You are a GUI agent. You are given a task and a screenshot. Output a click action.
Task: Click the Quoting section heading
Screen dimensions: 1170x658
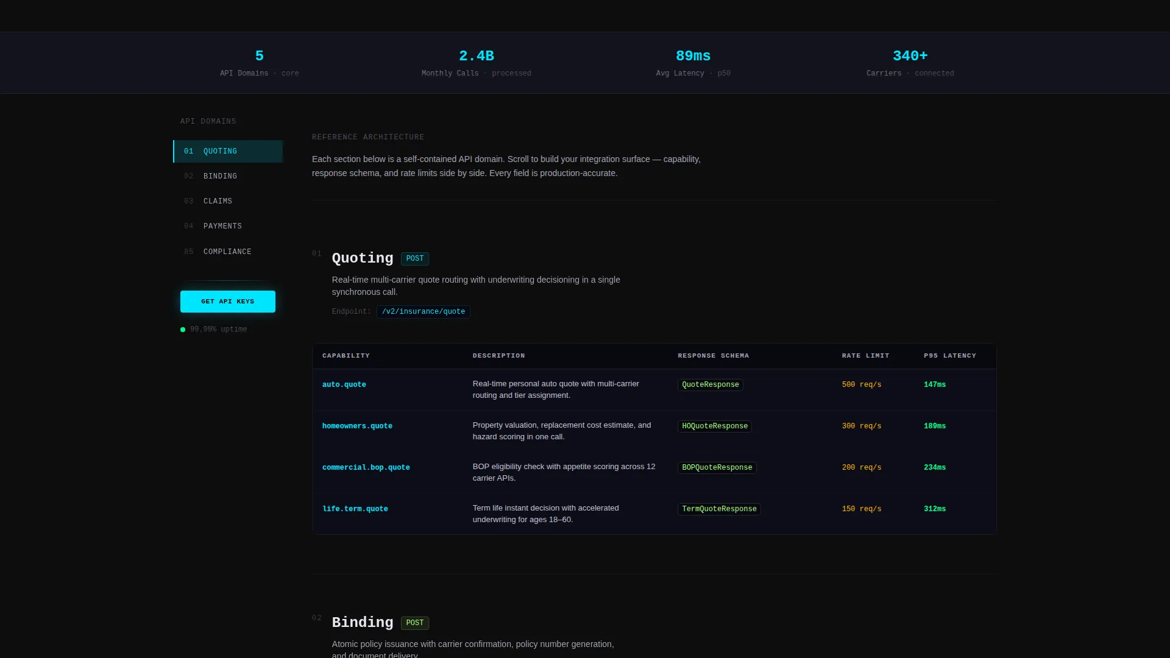[363, 258]
